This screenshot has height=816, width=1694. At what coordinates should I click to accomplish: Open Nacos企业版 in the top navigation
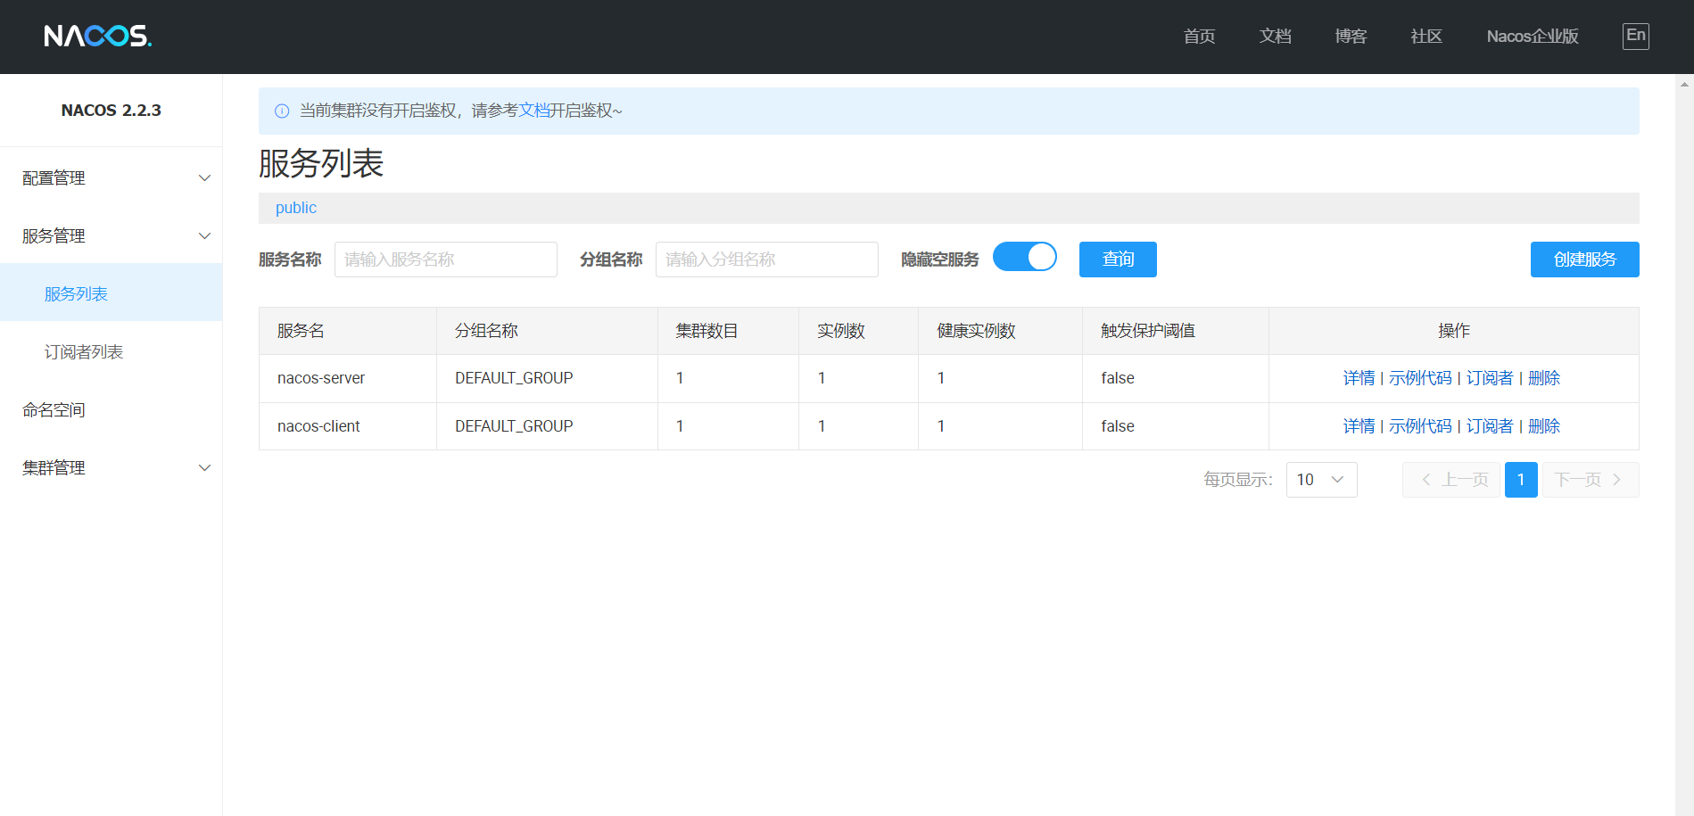[x=1533, y=37]
